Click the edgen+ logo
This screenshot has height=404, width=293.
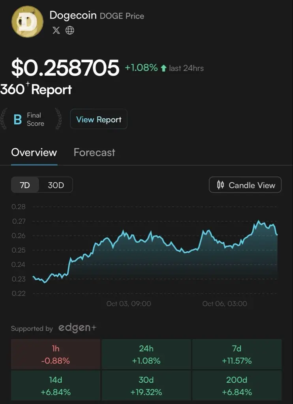[x=77, y=328]
